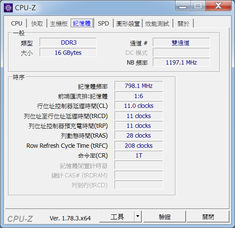The image size is (235, 228).
Task: Click the CPU-Z app icon in title bar
Action: pos(8,8)
